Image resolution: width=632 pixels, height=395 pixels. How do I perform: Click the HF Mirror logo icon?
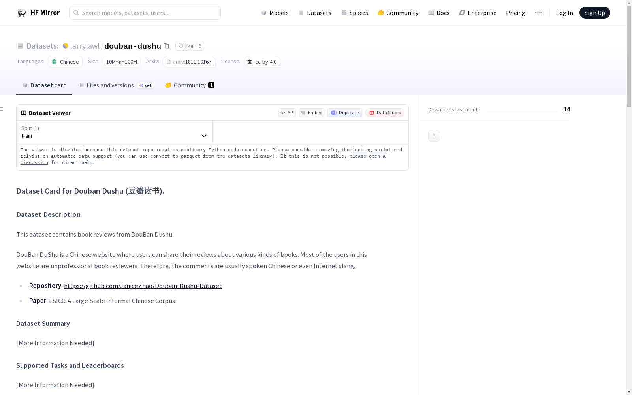point(22,13)
